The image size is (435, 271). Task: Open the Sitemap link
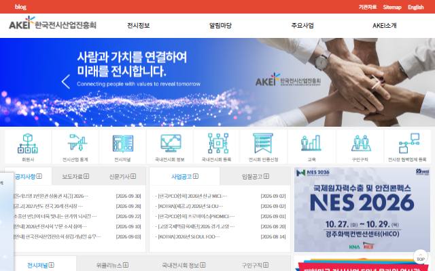pyautogui.click(x=392, y=7)
